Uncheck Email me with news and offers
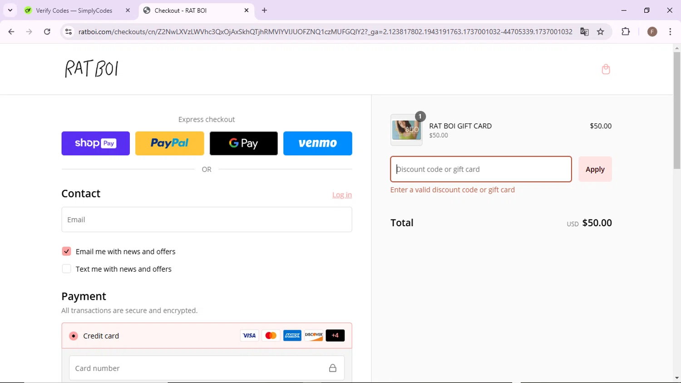 click(66, 251)
